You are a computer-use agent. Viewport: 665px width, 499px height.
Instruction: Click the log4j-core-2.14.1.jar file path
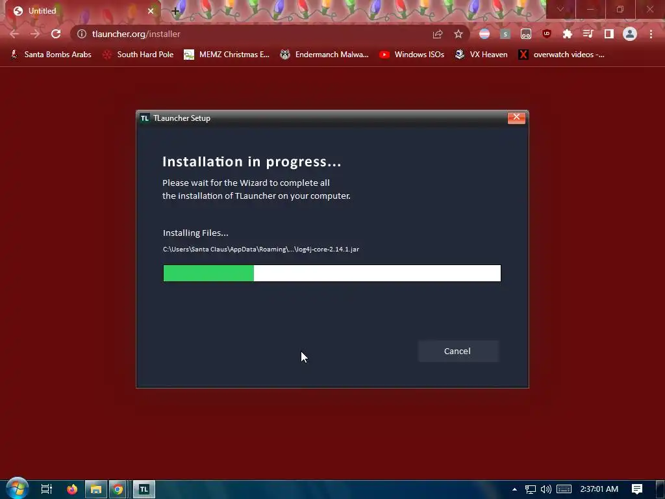(261, 249)
